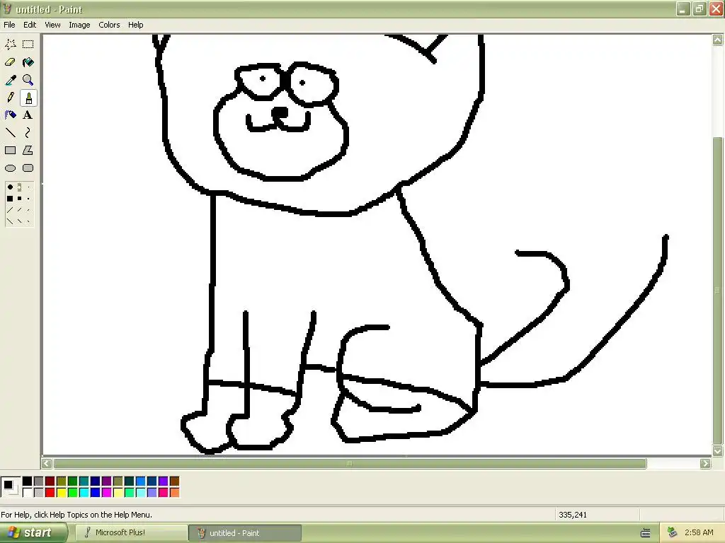Select the Text tool
This screenshot has width=725, height=543.
(28, 115)
